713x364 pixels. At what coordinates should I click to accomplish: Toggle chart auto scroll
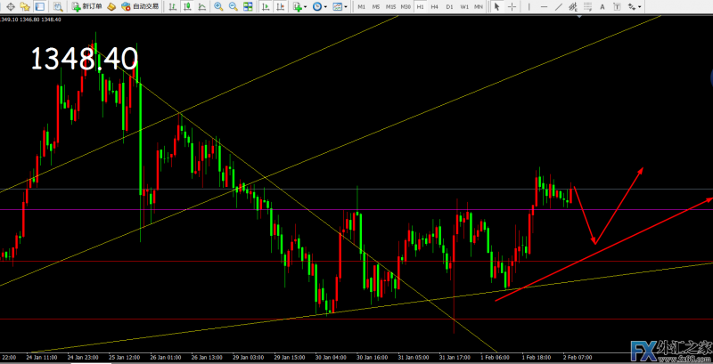266,6
